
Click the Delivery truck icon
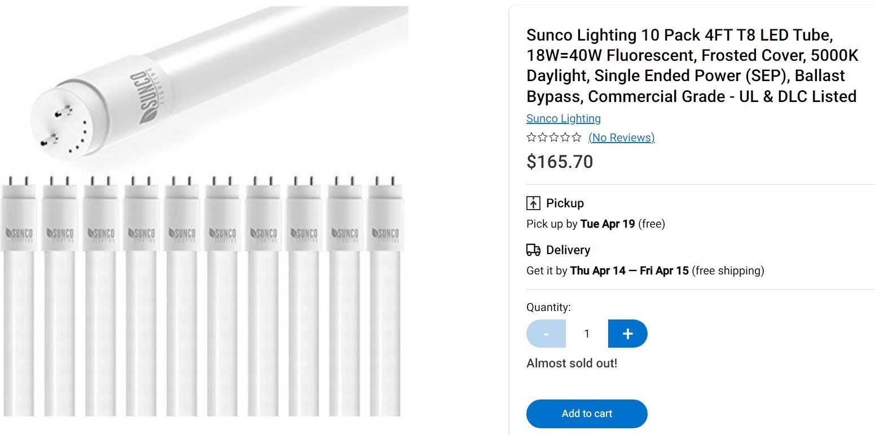[x=533, y=250]
